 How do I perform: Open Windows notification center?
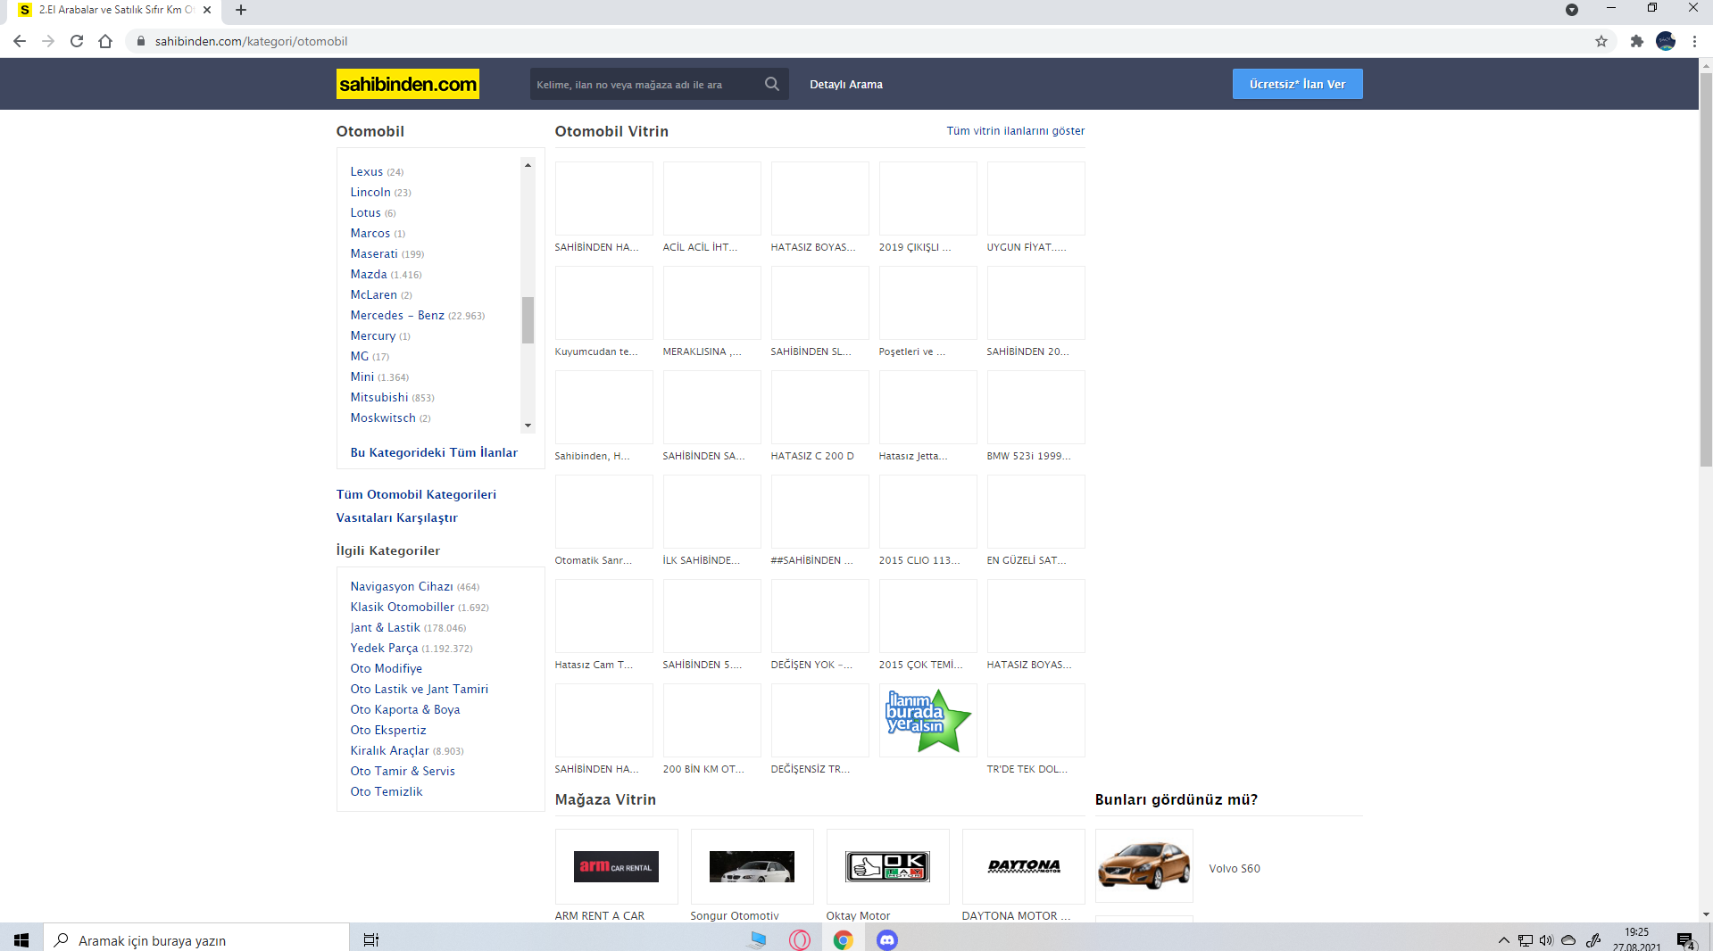pos(1685,940)
